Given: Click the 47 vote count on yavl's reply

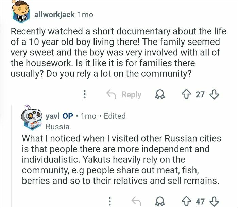Looking at the screenshot, I should [x=200, y=201].
